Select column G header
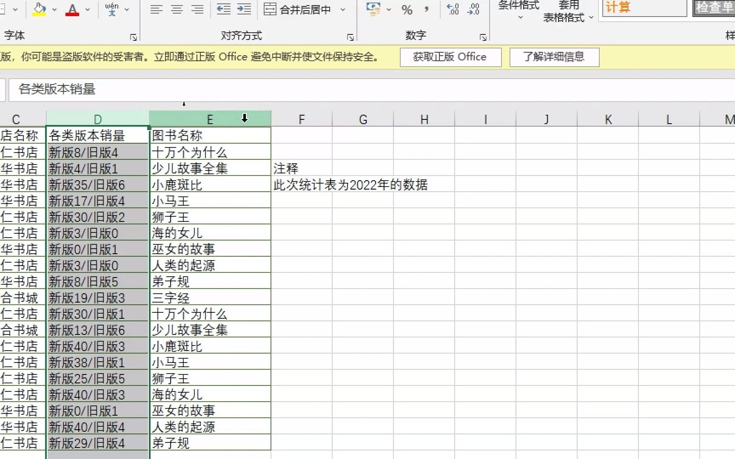 pos(363,119)
